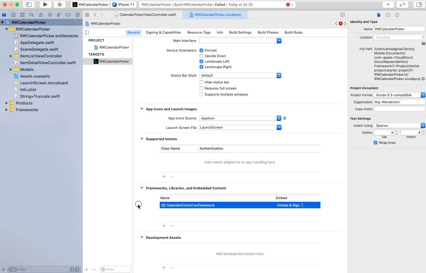Viewport: 426px width, 273px height.
Task: Open the Breakpoint navigator
Action: click(x=69, y=15)
